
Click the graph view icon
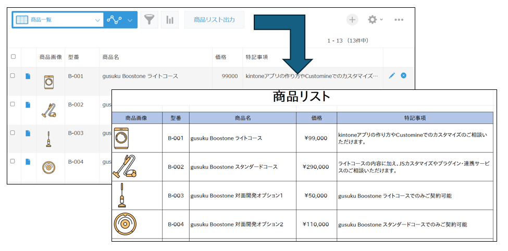[114, 20]
